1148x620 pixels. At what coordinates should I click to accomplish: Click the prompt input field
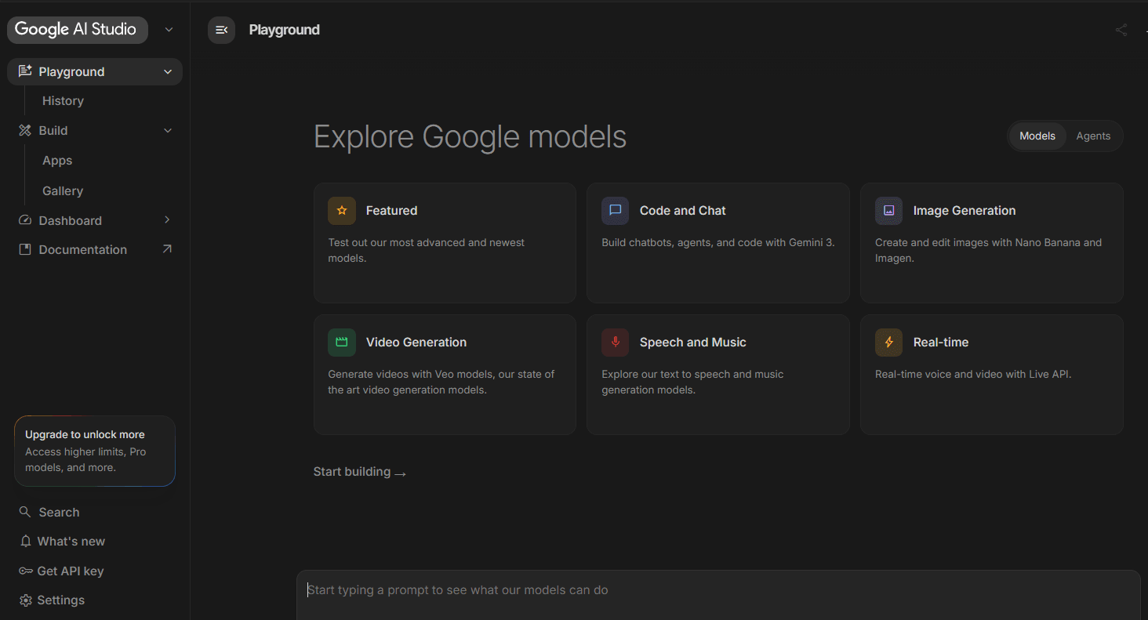pyautogui.click(x=718, y=590)
